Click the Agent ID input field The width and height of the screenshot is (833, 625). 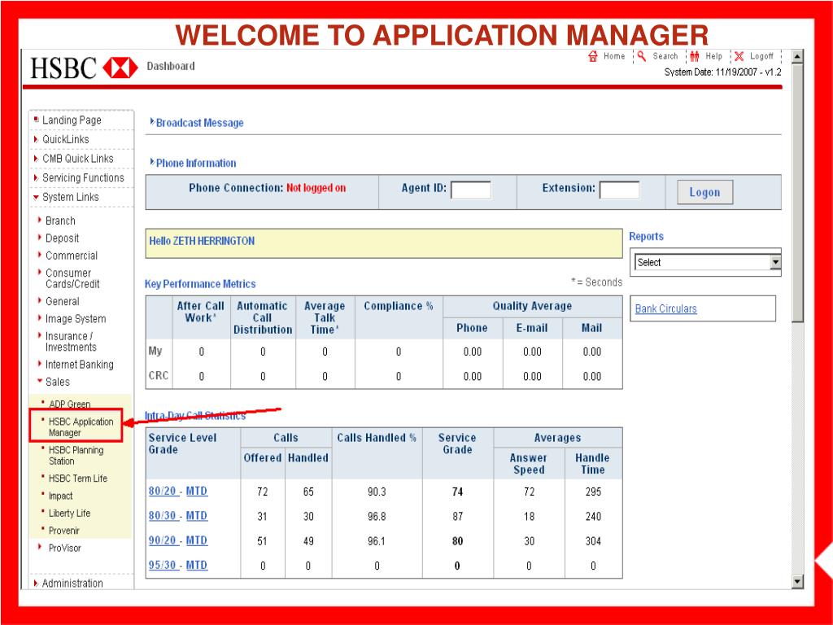click(x=471, y=190)
